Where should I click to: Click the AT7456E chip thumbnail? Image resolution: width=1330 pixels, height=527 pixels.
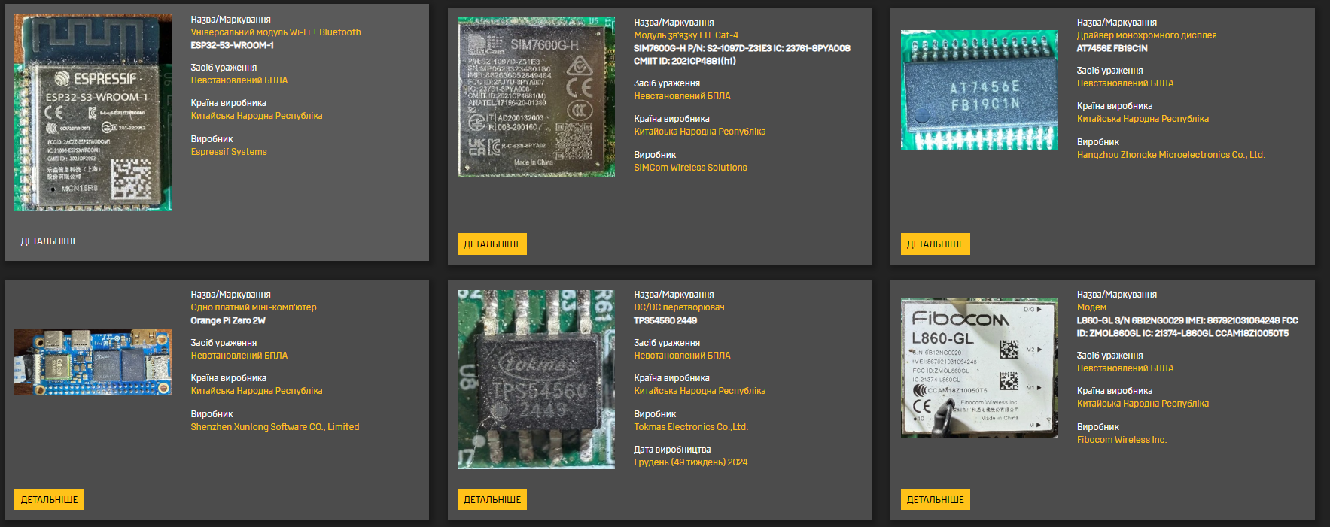pyautogui.click(x=979, y=90)
